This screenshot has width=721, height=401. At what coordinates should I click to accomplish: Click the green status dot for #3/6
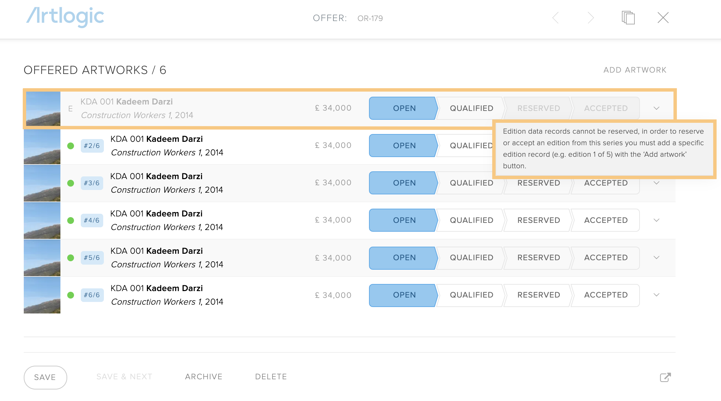pos(71,183)
